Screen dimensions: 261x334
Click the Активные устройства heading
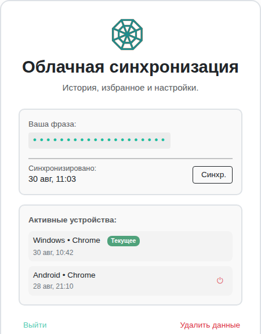tap(72, 220)
